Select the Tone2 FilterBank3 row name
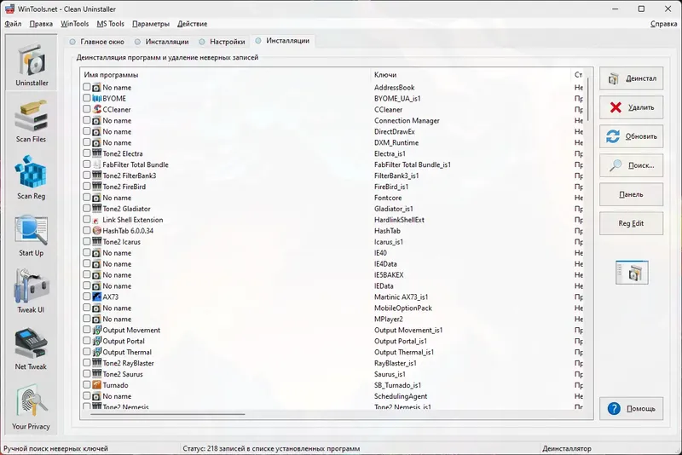 130,176
